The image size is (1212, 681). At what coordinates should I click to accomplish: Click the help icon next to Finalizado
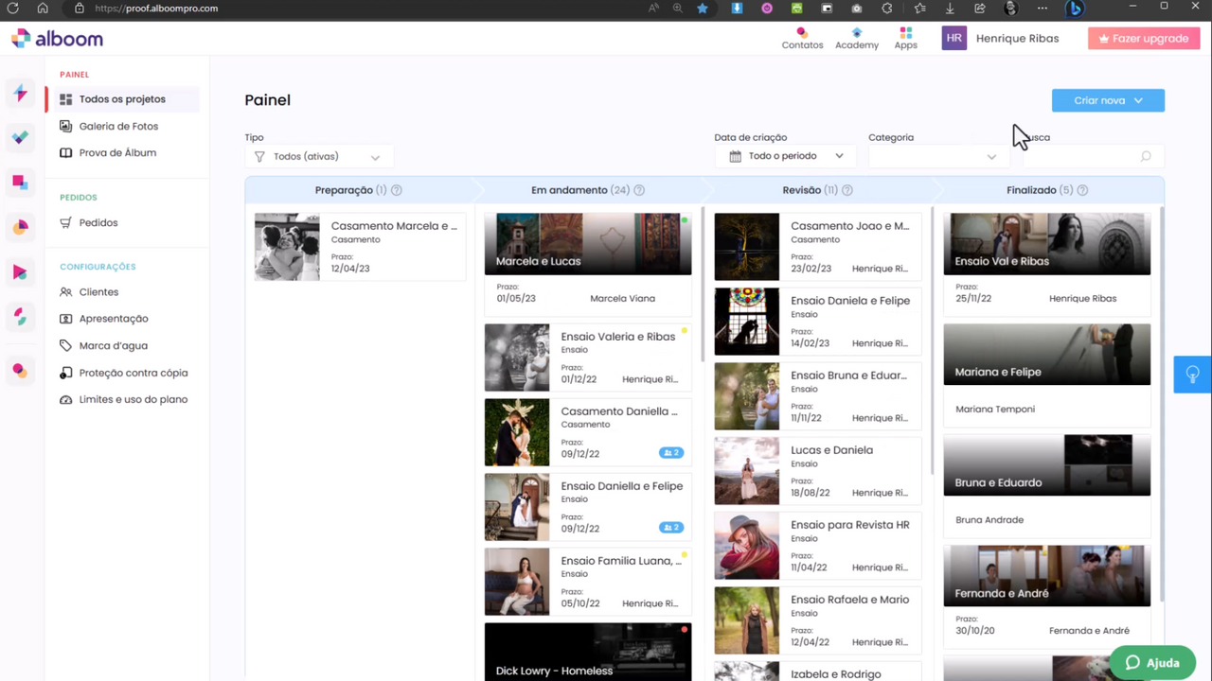point(1082,190)
